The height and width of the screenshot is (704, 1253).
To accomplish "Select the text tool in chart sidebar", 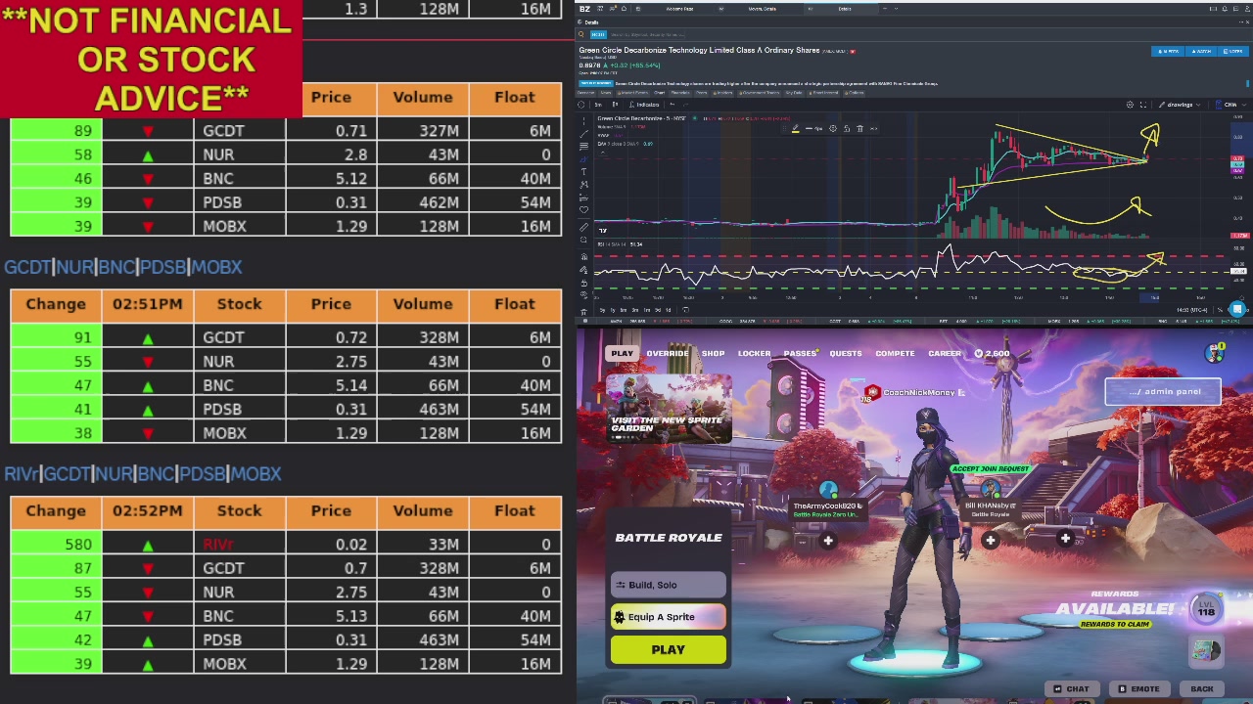I will 584,172.
